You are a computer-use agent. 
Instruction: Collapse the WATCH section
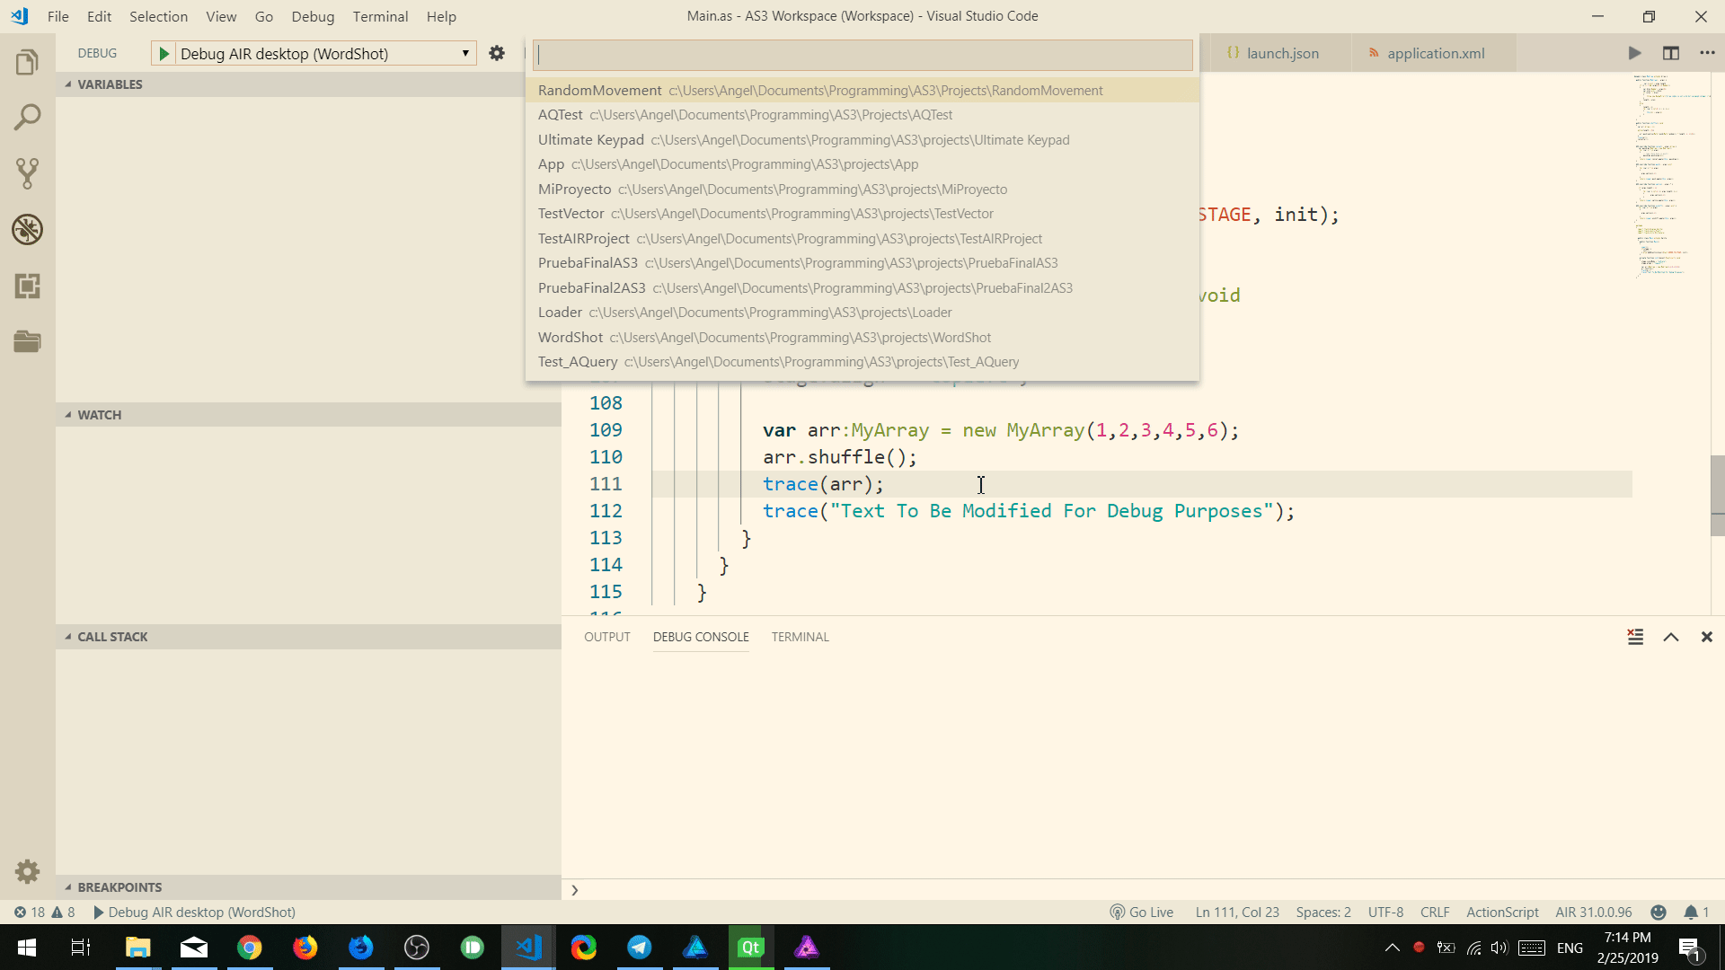point(69,414)
